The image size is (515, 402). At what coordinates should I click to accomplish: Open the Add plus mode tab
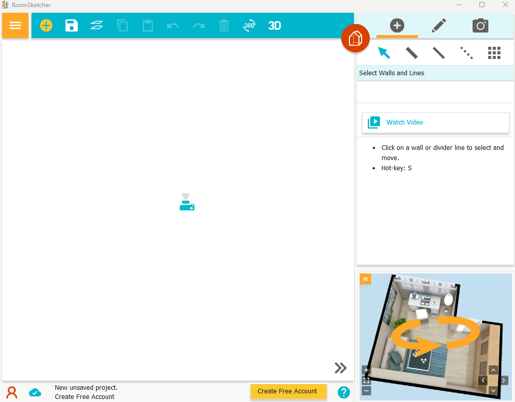pos(397,25)
